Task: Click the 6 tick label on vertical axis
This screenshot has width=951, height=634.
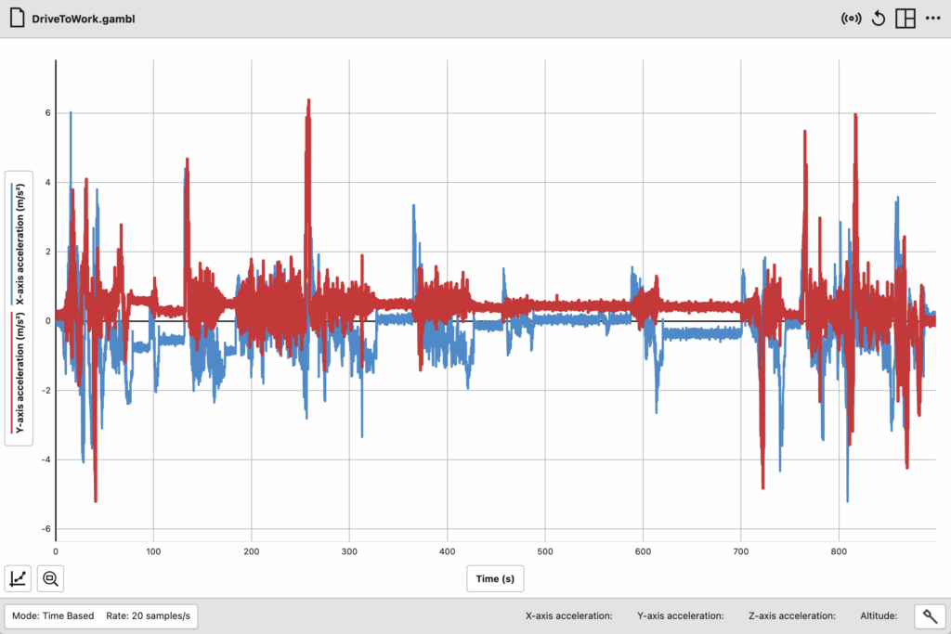Action: click(48, 112)
